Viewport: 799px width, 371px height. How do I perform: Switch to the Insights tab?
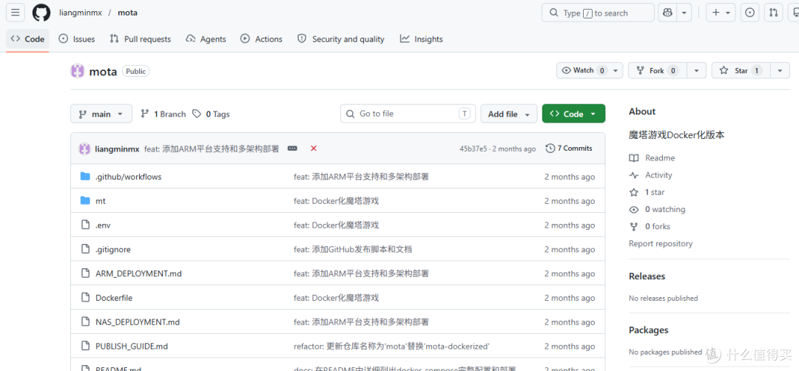(x=422, y=39)
